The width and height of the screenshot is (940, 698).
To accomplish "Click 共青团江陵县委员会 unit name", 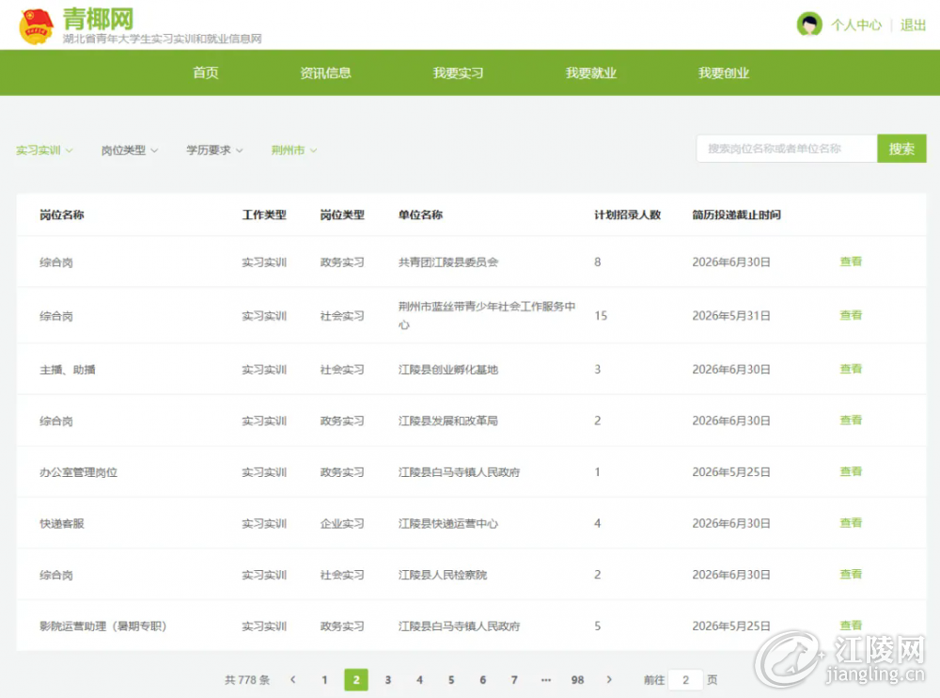I will coord(448,262).
